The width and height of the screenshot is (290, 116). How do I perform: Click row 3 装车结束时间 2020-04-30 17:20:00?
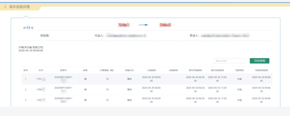coord(217,100)
